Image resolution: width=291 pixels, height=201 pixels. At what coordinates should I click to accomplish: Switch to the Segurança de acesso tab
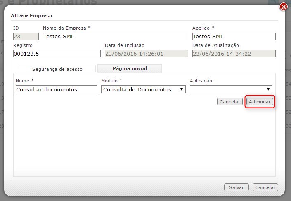point(57,69)
